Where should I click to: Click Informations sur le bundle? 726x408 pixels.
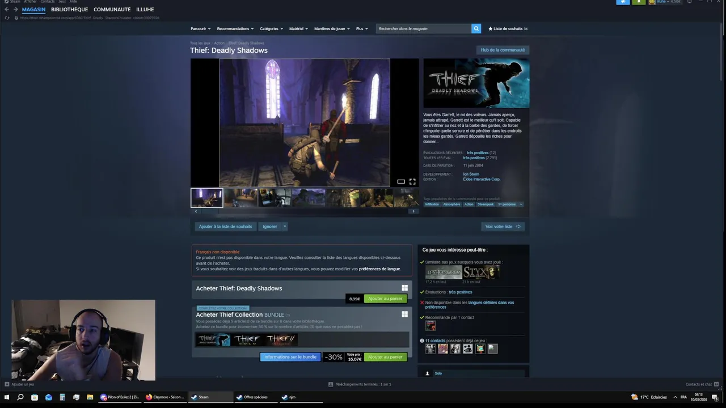tap(290, 357)
